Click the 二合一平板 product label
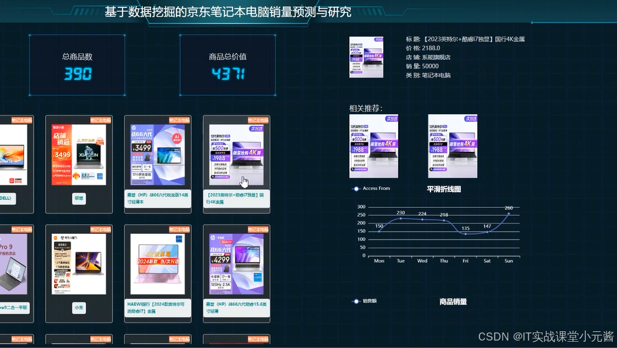 coord(14,308)
